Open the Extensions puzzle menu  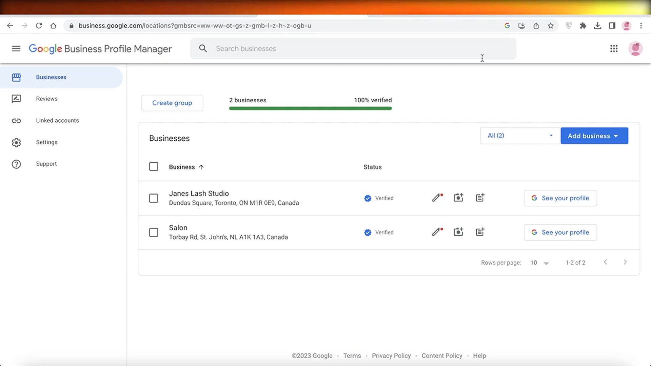[x=583, y=25]
